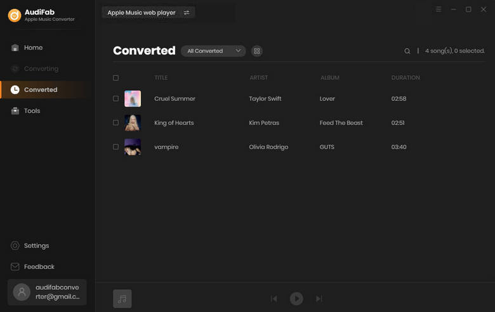
Task: Open the Home section in the sidebar
Action: [33, 48]
